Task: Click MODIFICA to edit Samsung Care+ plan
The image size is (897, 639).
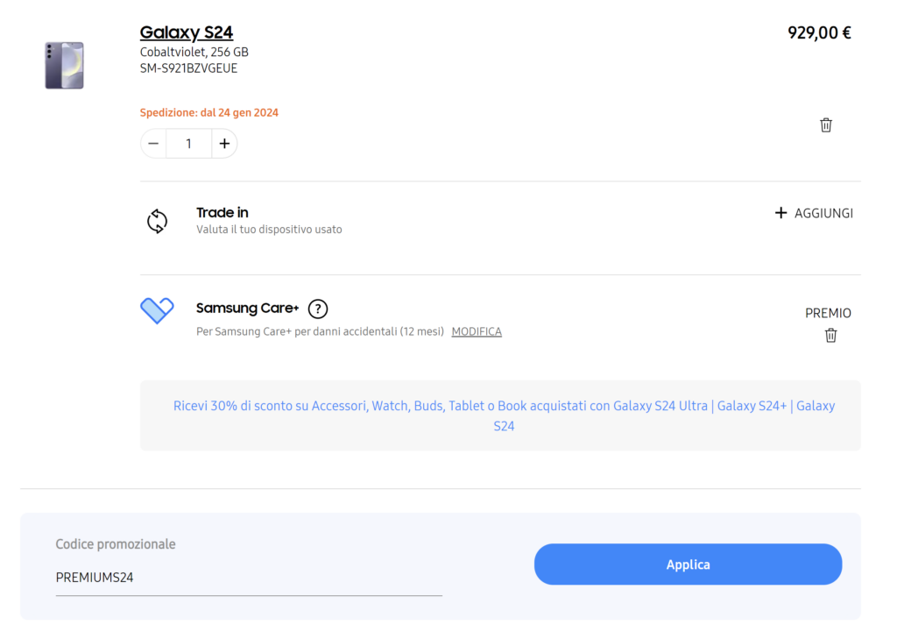Action: click(x=477, y=331)
